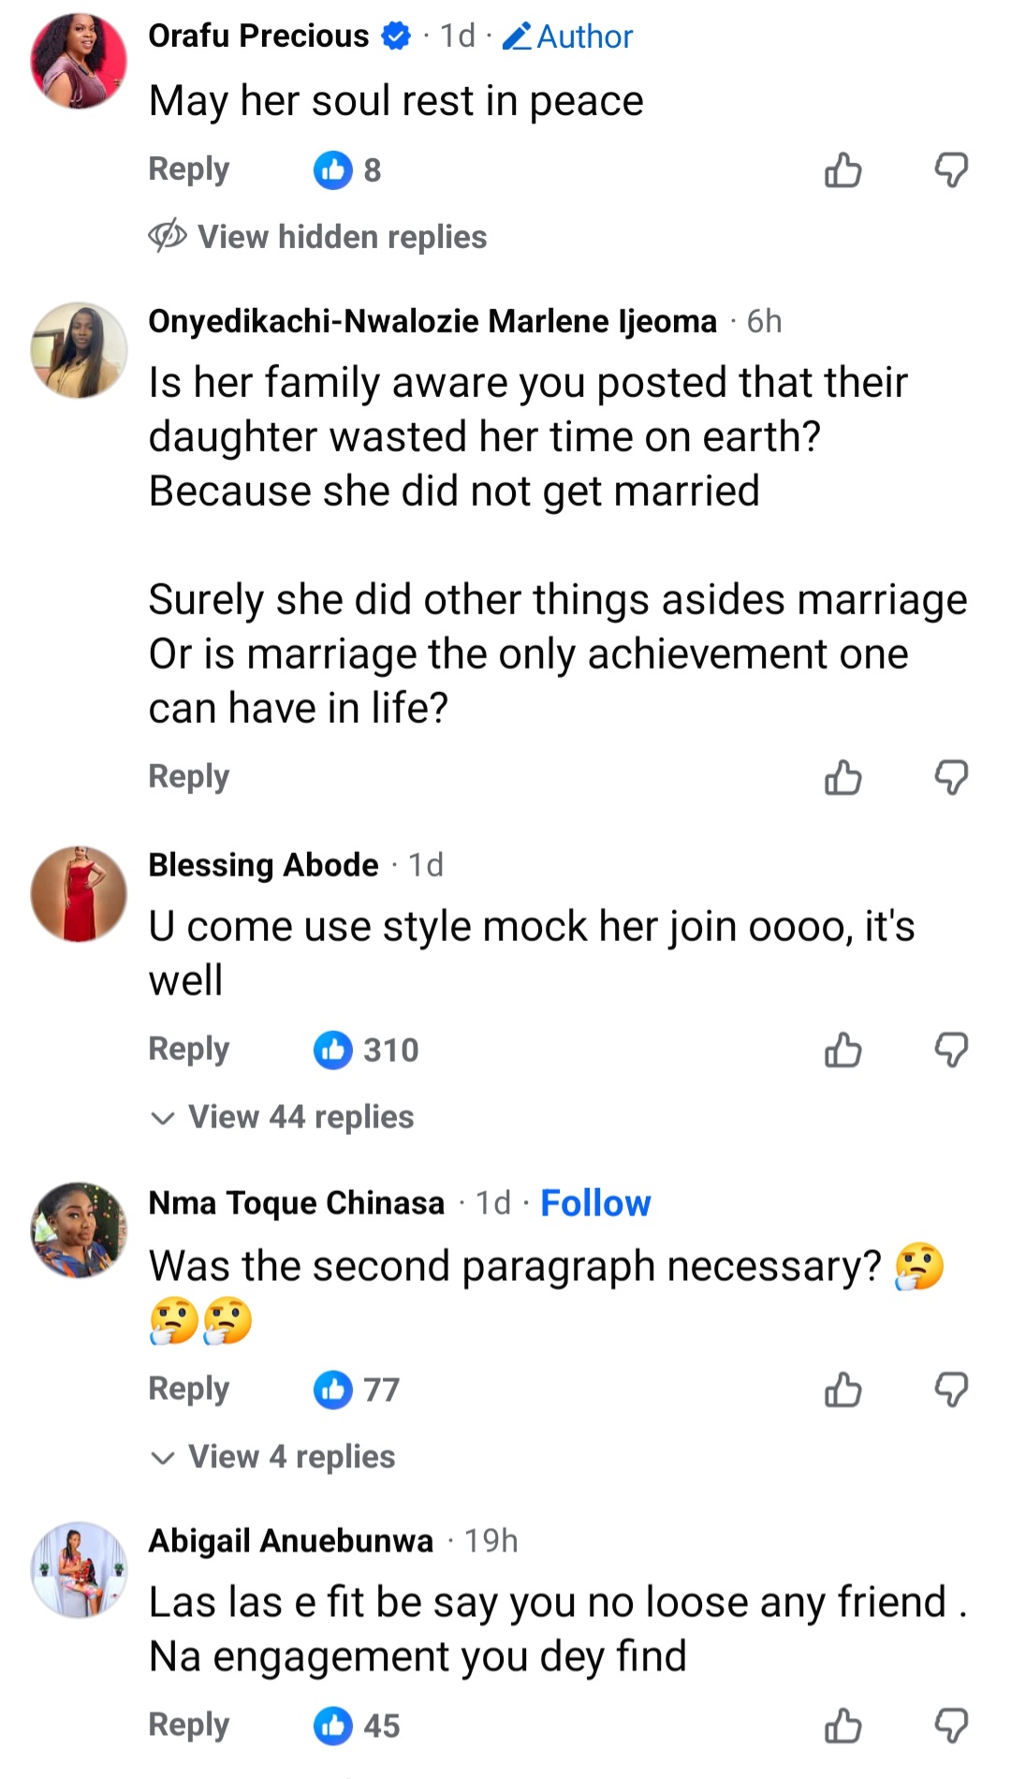Image resolution: width=1011 pixels, height=1779 pixels.
Task: Open Orafu Precious's profile name
Action: tap(259, 36)
